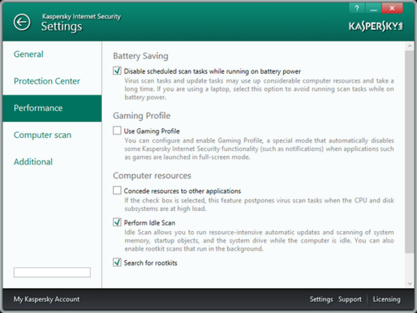Image resolution: width=417 pixels, height=313 pixels.
Task: Open the Licensing link
Action: coord(386,299)
